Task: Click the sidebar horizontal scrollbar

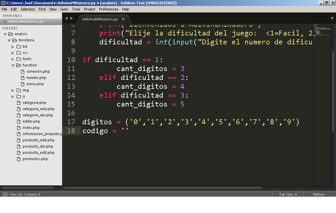Action: pos(28,188)
